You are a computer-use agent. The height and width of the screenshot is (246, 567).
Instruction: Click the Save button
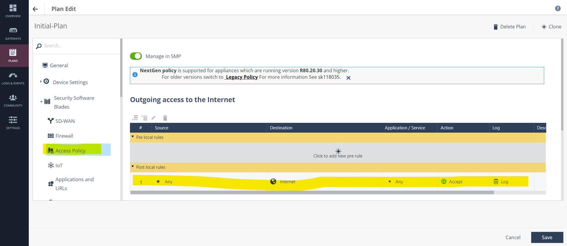pyautogui.click(x=547, y=237)
